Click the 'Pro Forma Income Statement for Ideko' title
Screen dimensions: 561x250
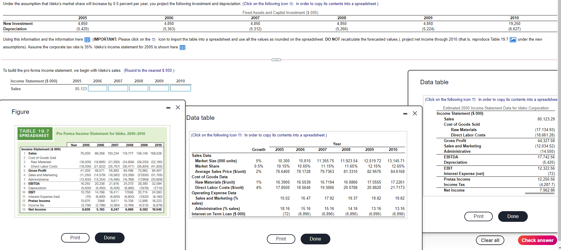[x=101, y=133]
